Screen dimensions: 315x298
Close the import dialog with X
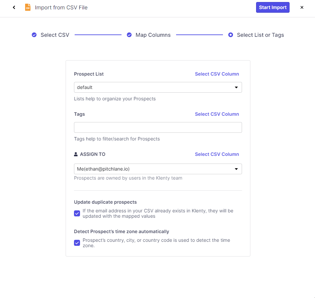302,7
